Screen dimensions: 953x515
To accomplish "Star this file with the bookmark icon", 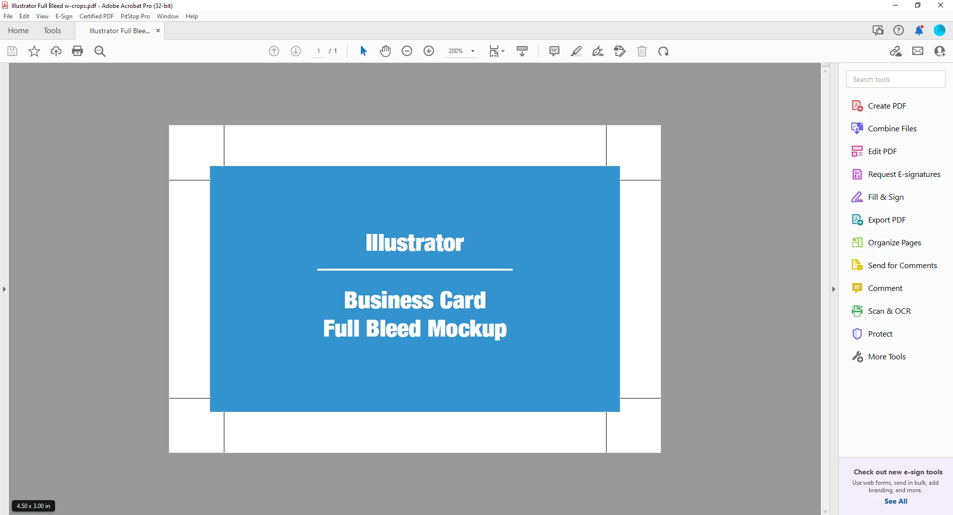I will [x=34, y=51].
